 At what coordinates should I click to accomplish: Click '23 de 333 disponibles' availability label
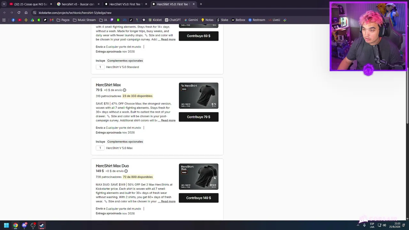pos(137,96)
